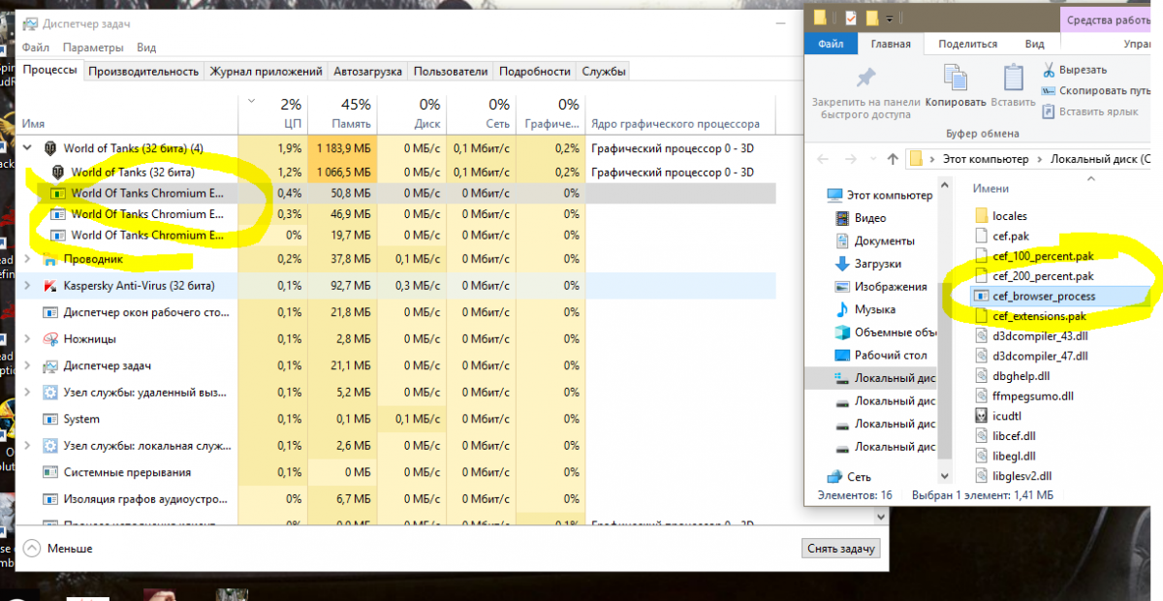The image size is (1163, 601).
Task: Open the Вид menu in Task Manager
Action: click(146, 47)
